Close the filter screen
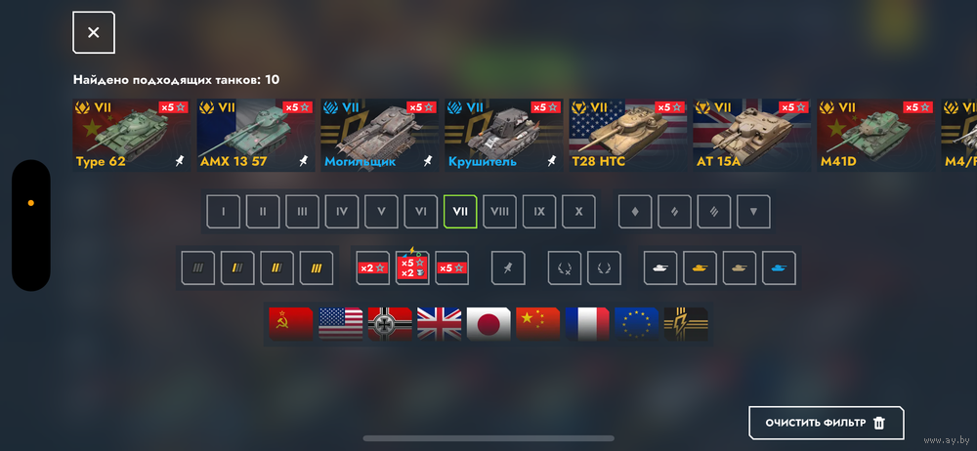The height and width of the screenshot is (451, 977). 94,32
